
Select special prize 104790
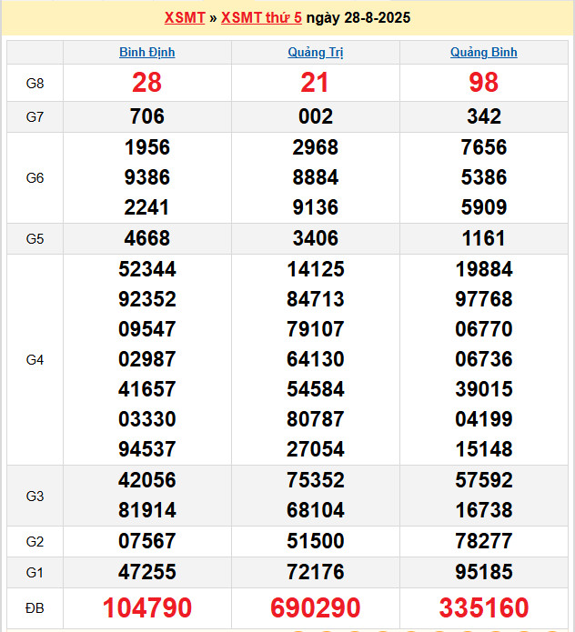tap(146, 608)
